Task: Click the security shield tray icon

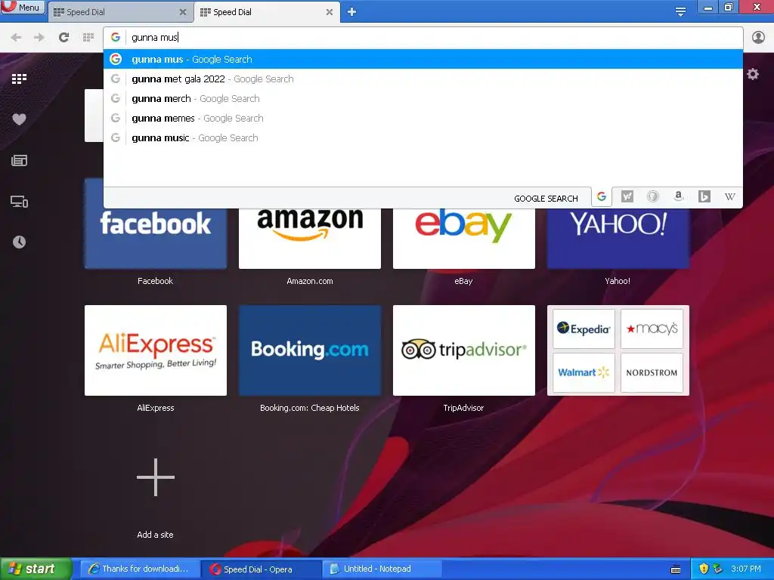Action: 704,569
